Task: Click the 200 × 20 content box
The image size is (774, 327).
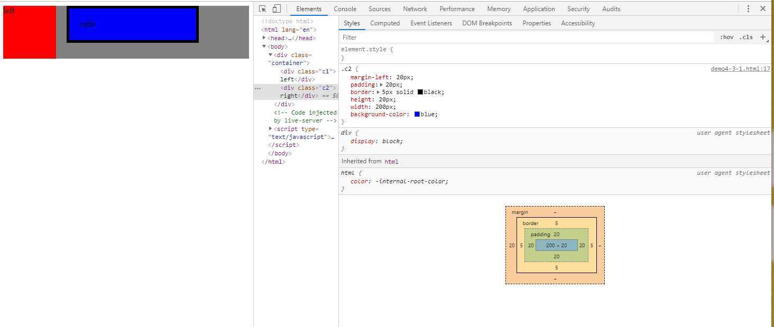Action: point(556,245)
